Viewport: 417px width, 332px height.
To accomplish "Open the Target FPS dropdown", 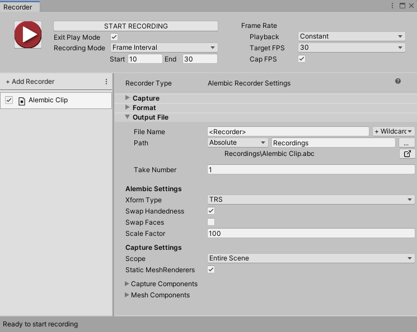I will (x=351, y=48).
